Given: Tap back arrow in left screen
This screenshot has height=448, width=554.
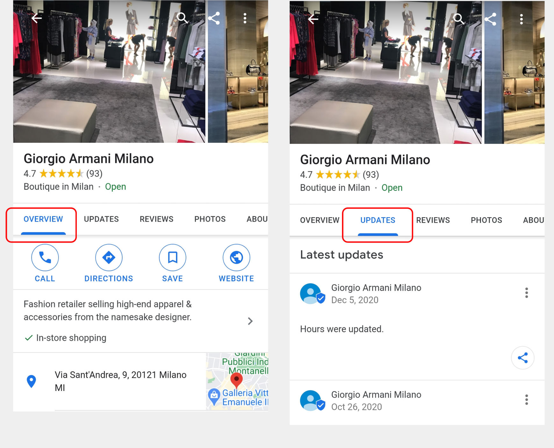Looking at the screenshot, I should coord(37,18).
